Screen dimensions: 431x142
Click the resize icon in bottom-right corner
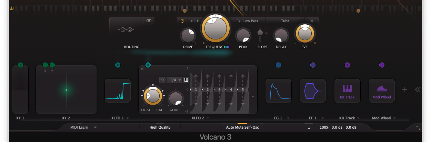tap(418, 128)
